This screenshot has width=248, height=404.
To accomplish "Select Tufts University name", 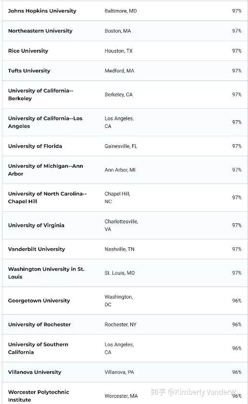I will point(29,70).
